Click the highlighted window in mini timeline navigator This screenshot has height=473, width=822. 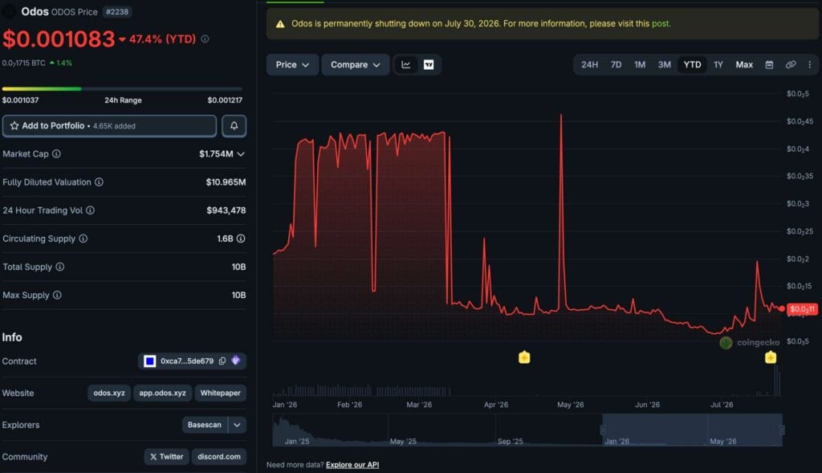[693, 430]
